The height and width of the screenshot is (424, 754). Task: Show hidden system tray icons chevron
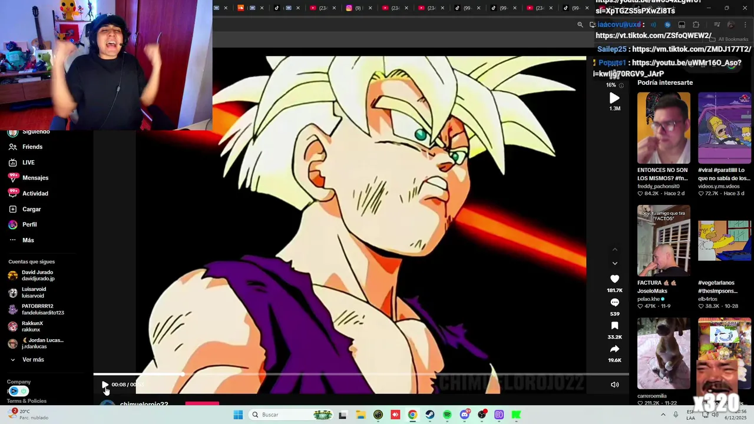(x=663, y=415)
